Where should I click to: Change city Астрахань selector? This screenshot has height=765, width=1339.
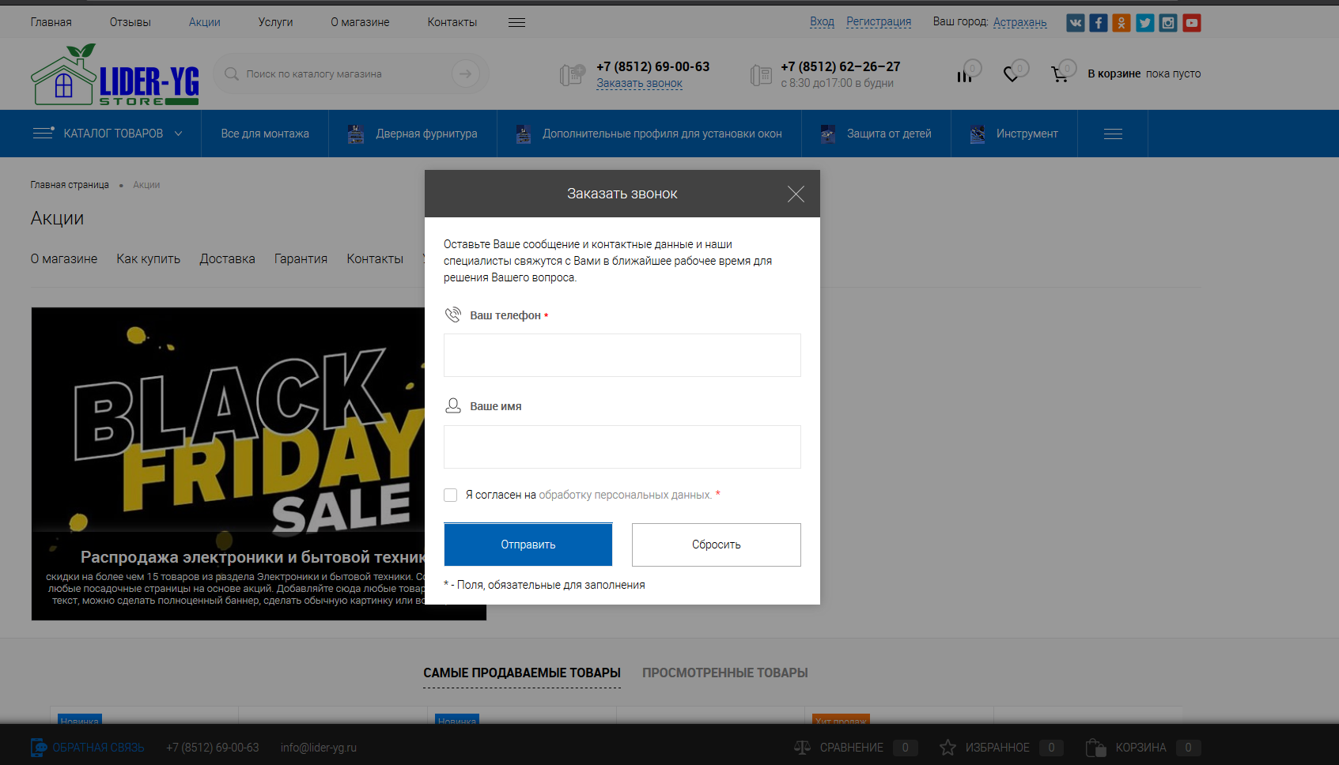(x=1019, y=22)
